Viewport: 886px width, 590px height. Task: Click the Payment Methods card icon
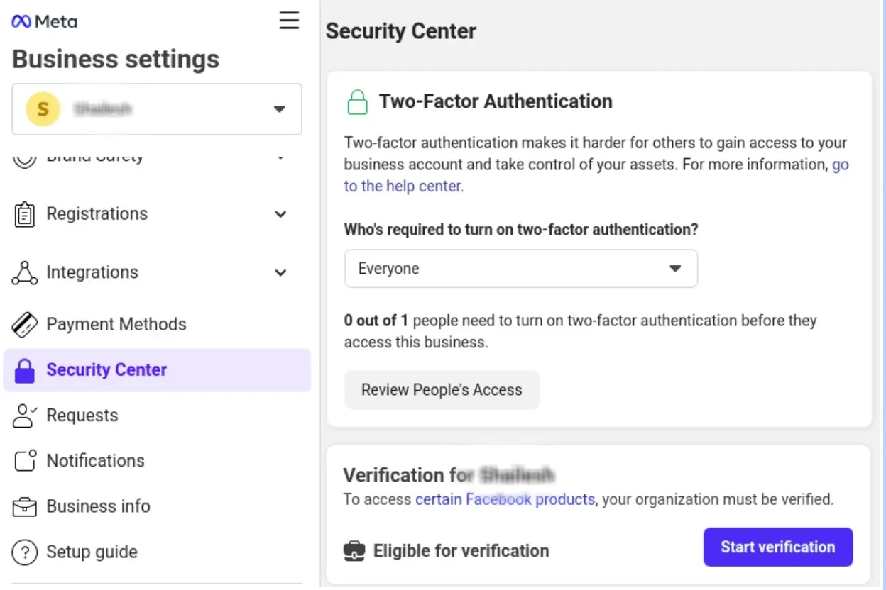tap(24, 325)
